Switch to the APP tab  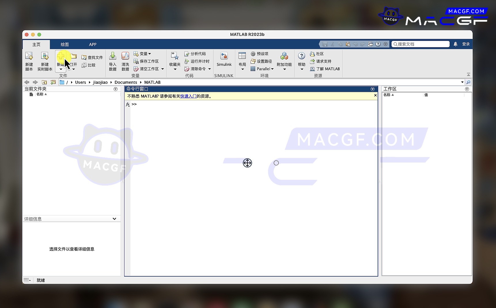[x=92, y=44]
